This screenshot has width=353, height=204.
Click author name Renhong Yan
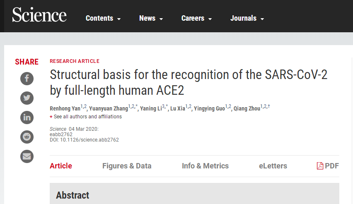pyautogui.click(x=65, y=108)
